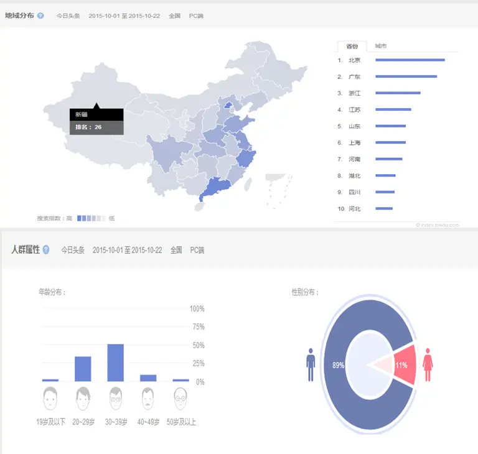Click 全国 region in 人群属性 header

click(176, 250)
